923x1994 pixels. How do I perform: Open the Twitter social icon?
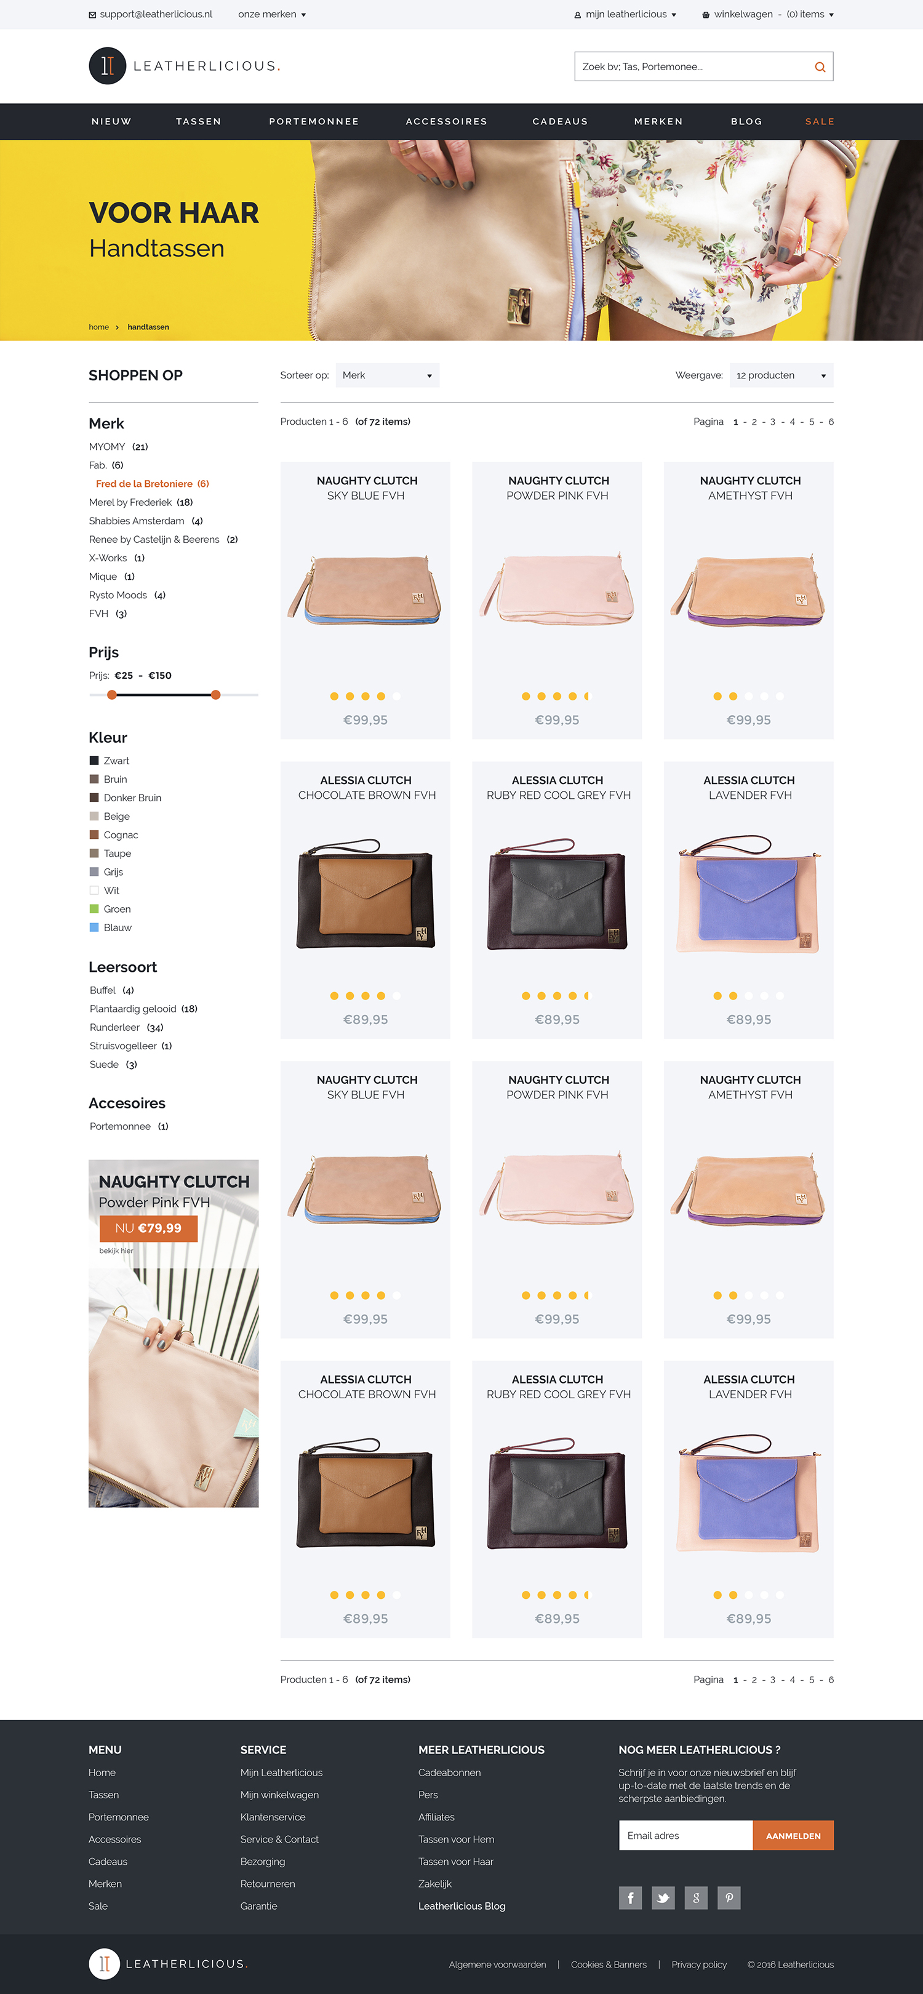tap(663, 1897)
